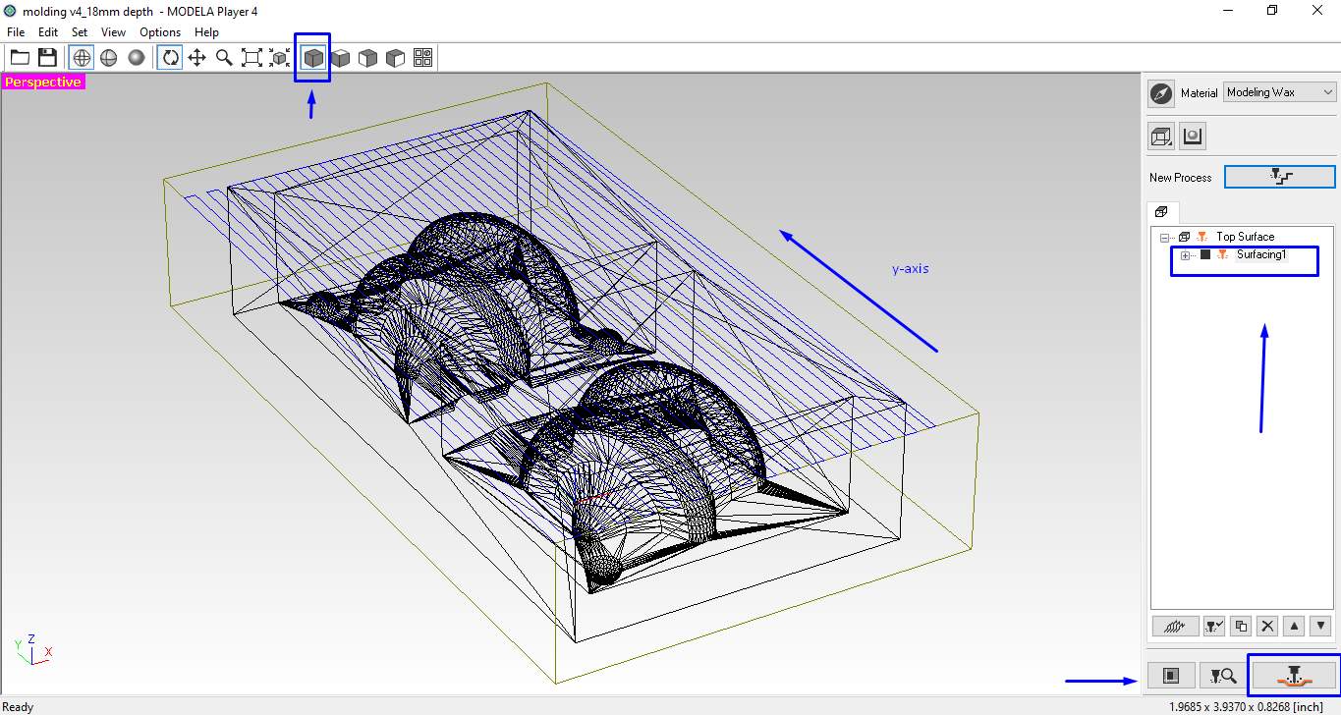Click the cutting position square icon button
This screenshot has width=1341, height=715.
point(1172,676)
